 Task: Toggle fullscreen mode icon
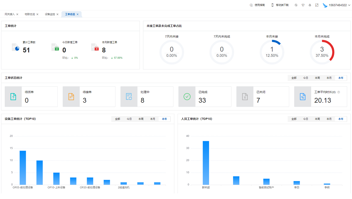coord(317,5)
